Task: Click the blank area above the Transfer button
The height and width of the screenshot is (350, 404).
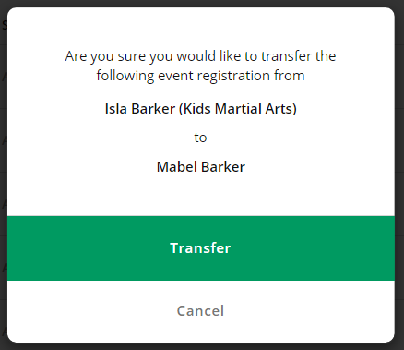Action: click(x=201, y=197)
